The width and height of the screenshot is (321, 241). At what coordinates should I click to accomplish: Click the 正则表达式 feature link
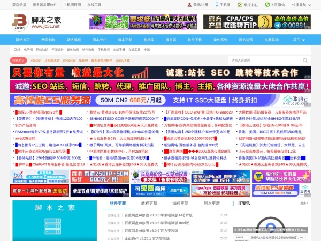(x=52, y=61)
